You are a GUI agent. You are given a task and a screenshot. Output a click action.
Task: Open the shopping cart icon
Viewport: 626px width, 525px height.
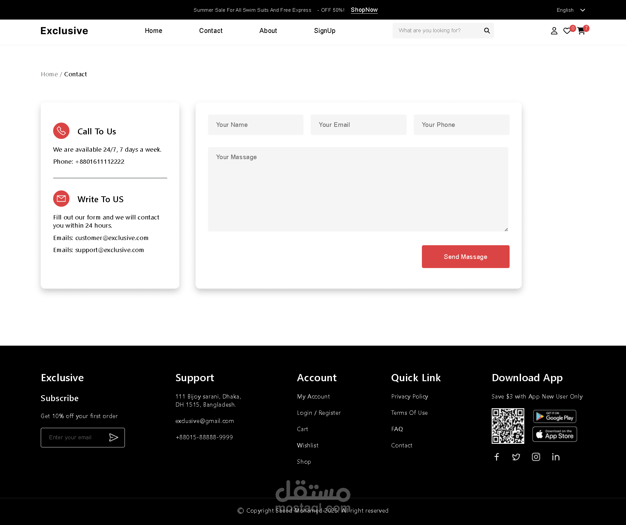pos(581,31)
